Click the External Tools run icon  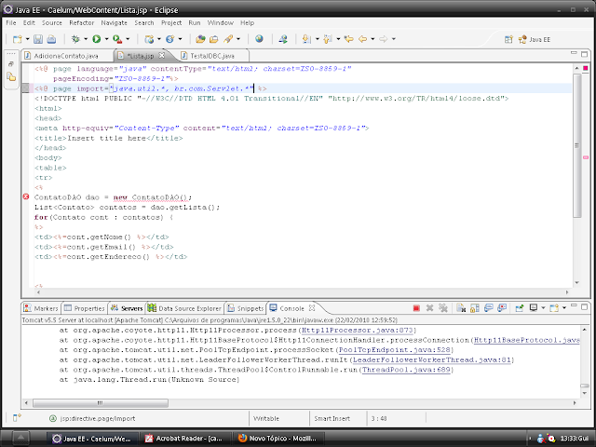click(x=117, y=39)
